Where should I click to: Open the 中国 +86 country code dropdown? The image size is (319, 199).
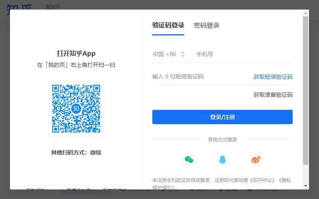coord(169,54)
